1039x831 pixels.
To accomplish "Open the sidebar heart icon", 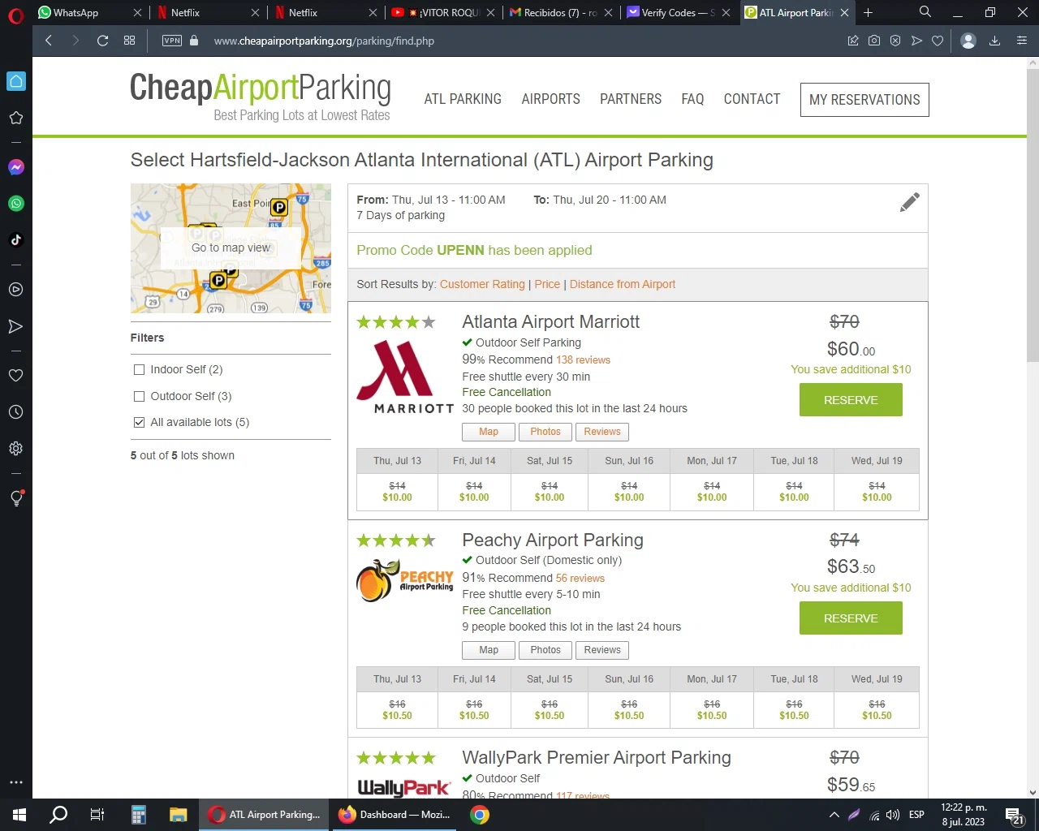I will click(15, 376).
